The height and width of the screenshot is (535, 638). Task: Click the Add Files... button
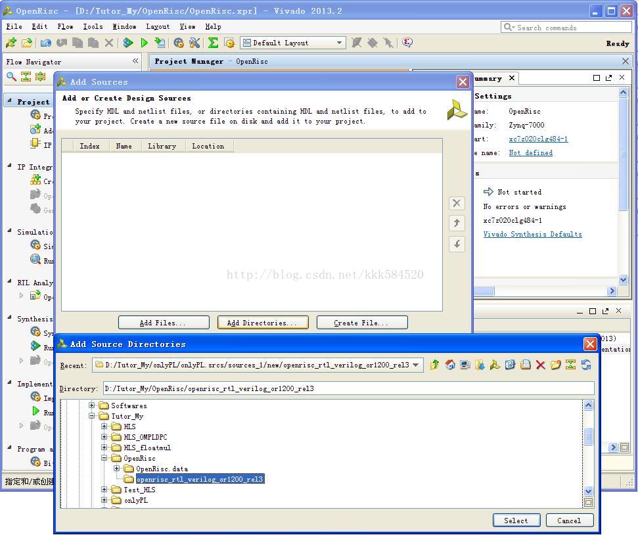[164, 323]
